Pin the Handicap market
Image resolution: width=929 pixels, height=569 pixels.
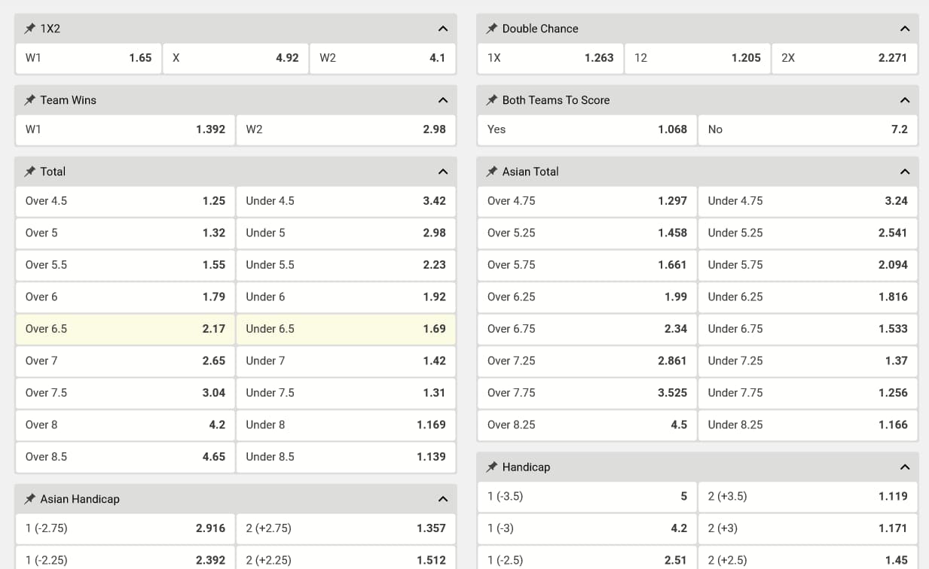click(x=492, y=467)
